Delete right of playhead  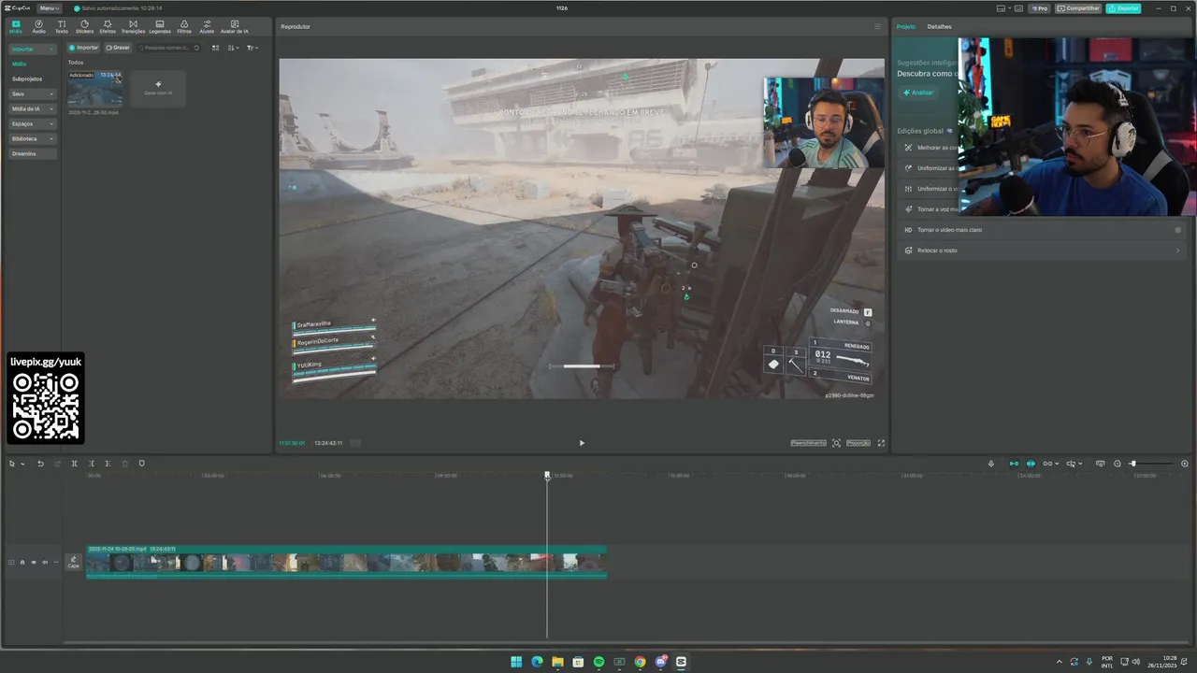pos(108,464)
